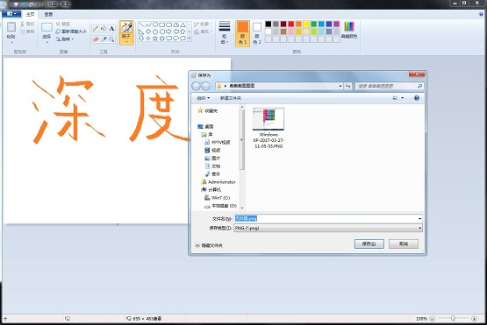
Task: Click the zoom in plus button
Action: (474, 319)
